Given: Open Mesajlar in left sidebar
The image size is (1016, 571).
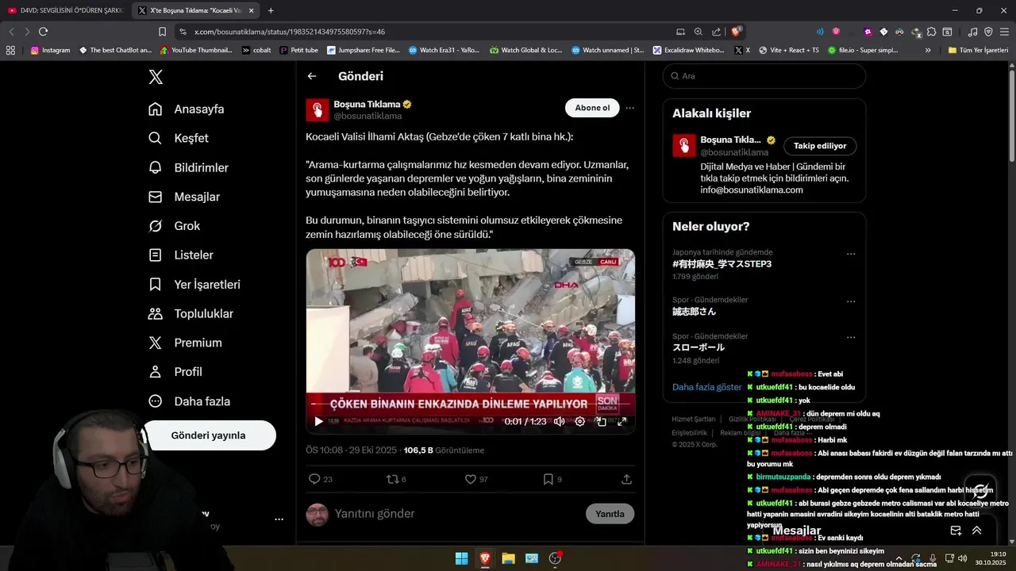Looking at the screenshot, I should (x=184, y=197).
